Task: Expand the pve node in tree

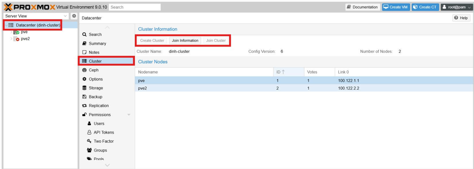Action: [11, 32]
